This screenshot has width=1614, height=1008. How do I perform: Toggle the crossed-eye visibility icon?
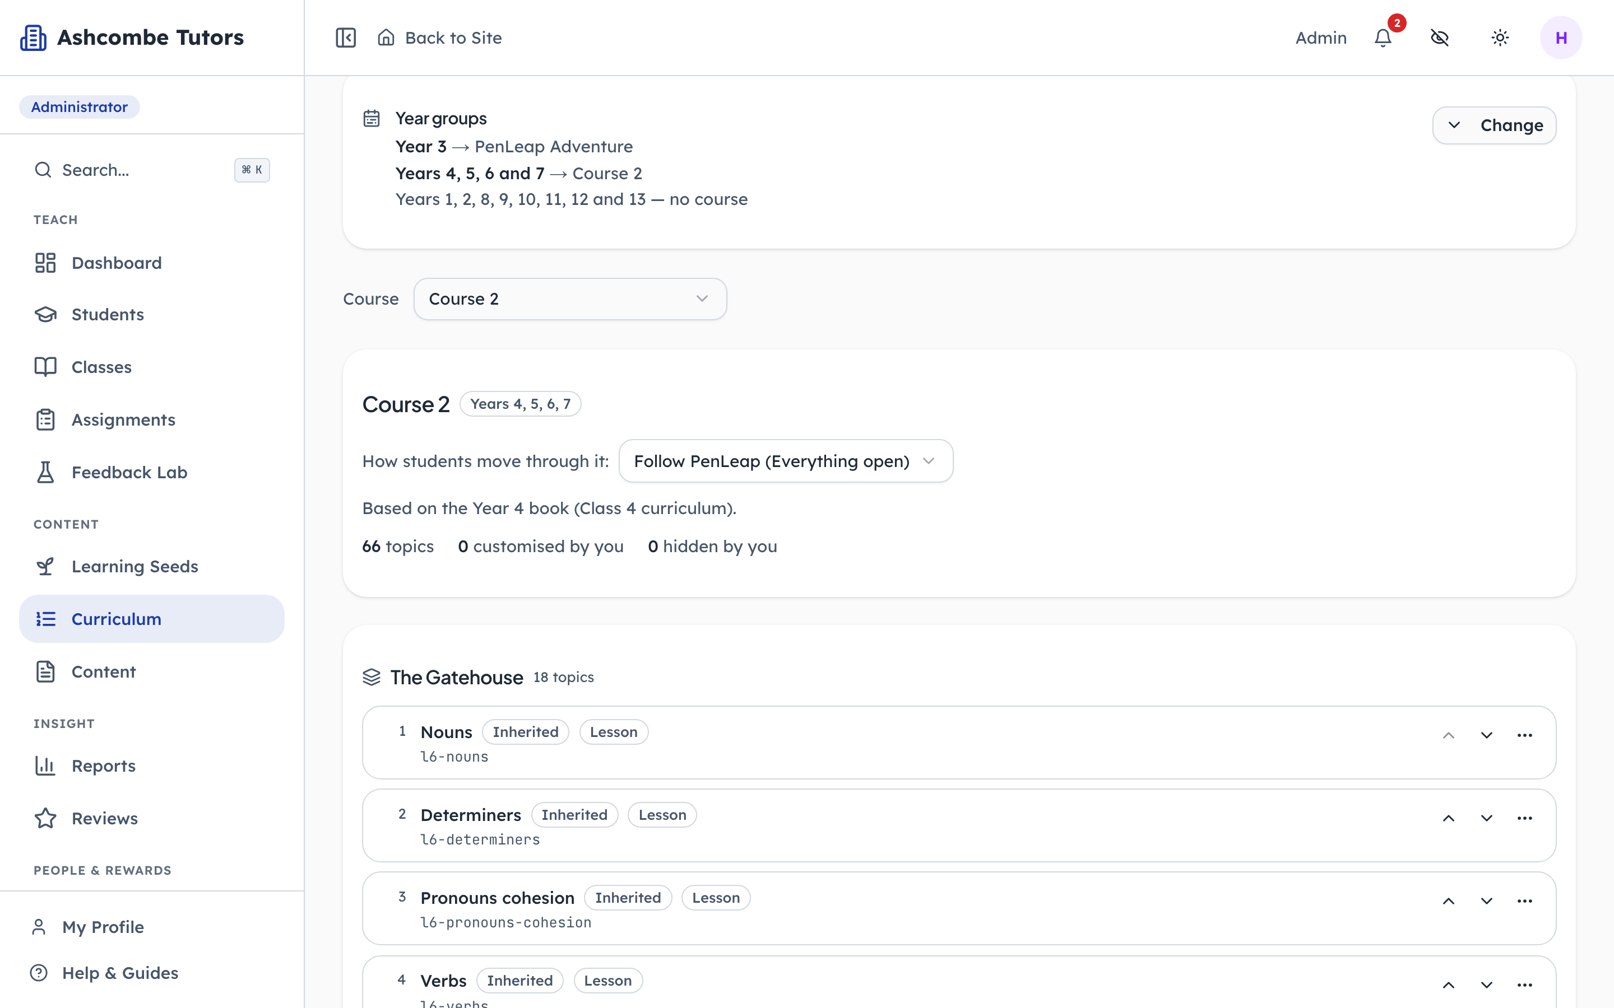[1440, 38]
